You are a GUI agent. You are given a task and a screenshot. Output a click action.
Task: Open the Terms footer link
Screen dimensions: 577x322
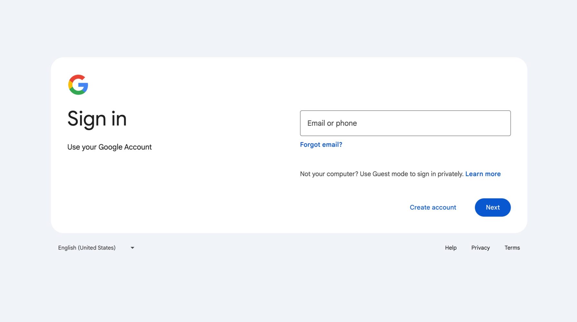[512, 248]
